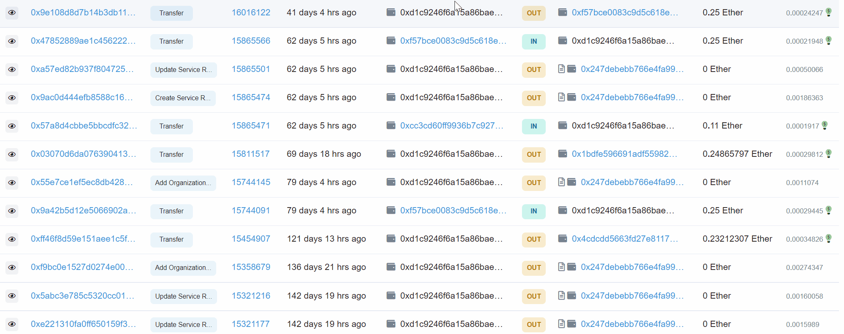
Task: Open recipient address 0x1bdfe596691adf55982
Action: [x=624, y=154]
